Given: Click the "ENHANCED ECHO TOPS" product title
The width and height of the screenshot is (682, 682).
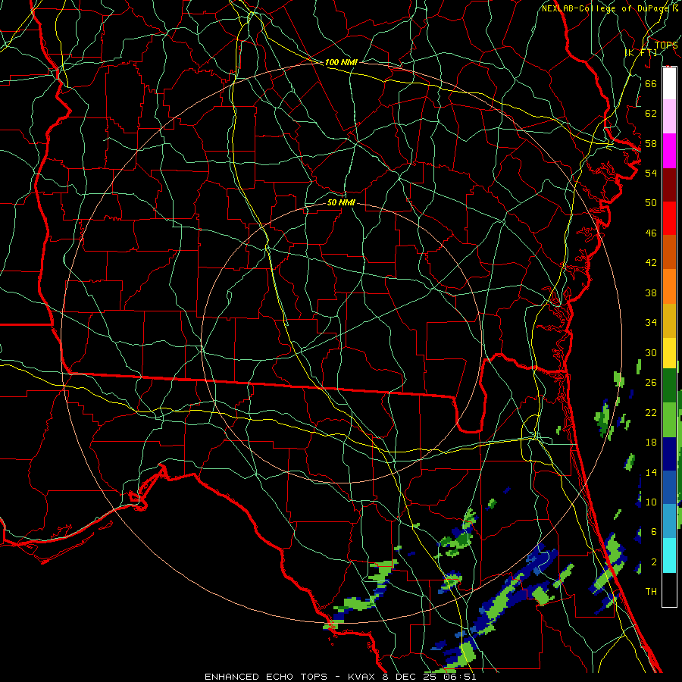Looking at the screenshot, I should [266, 677].
